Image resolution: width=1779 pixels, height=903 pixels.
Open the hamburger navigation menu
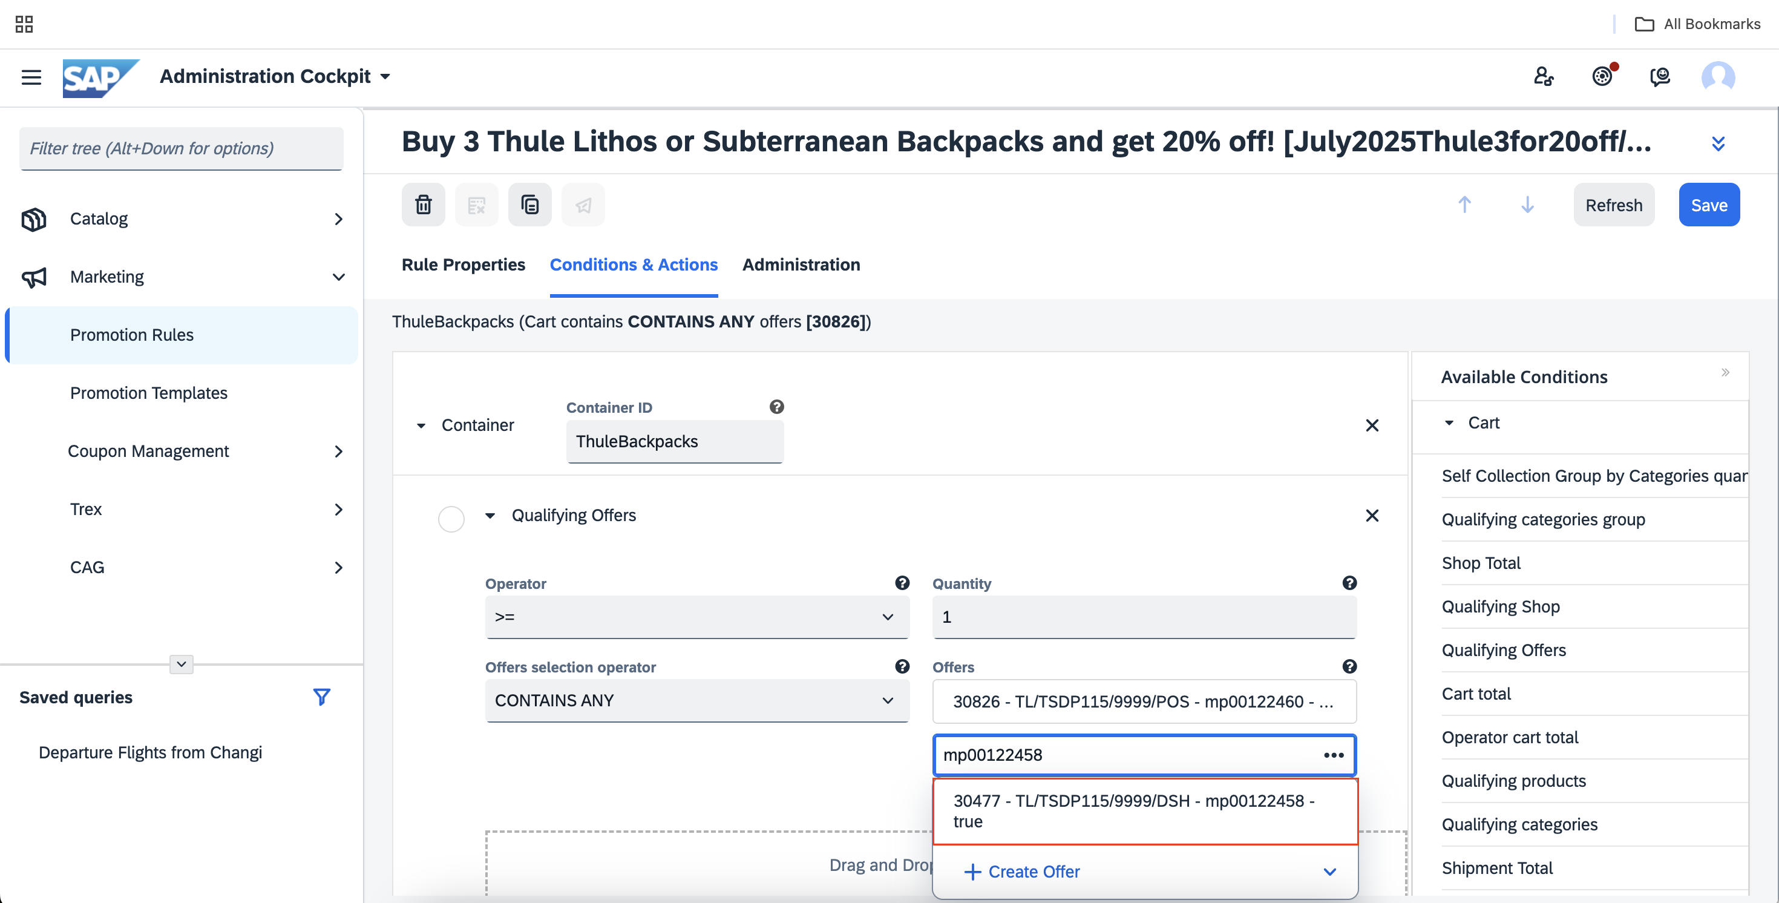(x=31, y=77)
